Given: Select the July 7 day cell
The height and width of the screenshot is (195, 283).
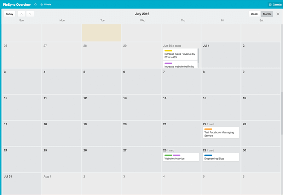Looking at the screenshot, I should click(x=181, y=81).
